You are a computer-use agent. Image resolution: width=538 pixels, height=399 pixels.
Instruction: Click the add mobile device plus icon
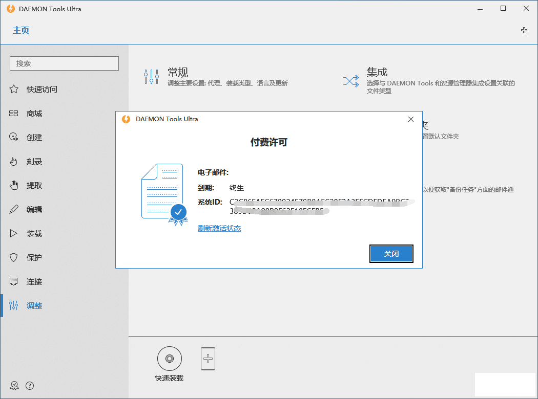tap(208, 359)
